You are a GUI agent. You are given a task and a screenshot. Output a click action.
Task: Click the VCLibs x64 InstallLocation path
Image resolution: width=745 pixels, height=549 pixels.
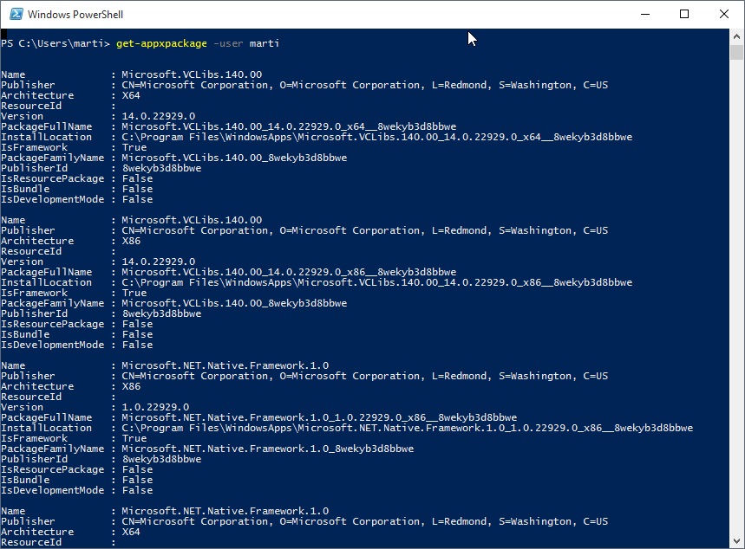coord(377,137)
